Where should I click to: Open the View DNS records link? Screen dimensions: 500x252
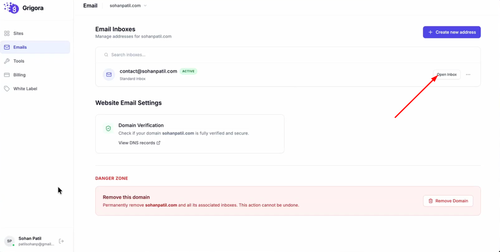(139, 143)
